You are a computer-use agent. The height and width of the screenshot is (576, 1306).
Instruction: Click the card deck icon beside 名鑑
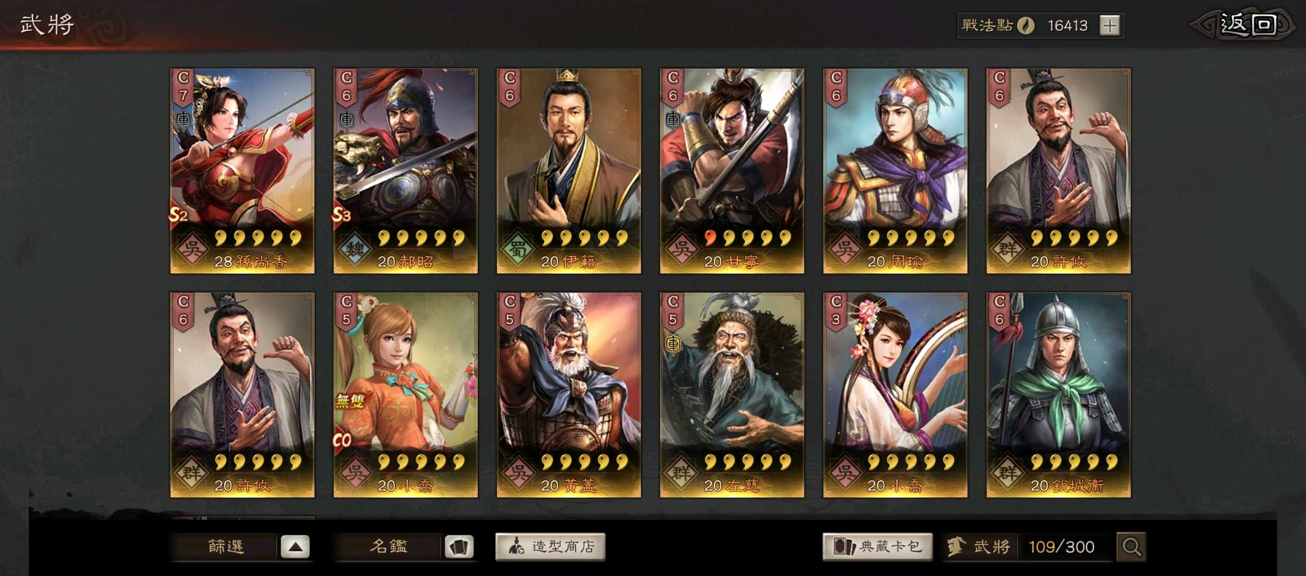[x=459, y=547]
